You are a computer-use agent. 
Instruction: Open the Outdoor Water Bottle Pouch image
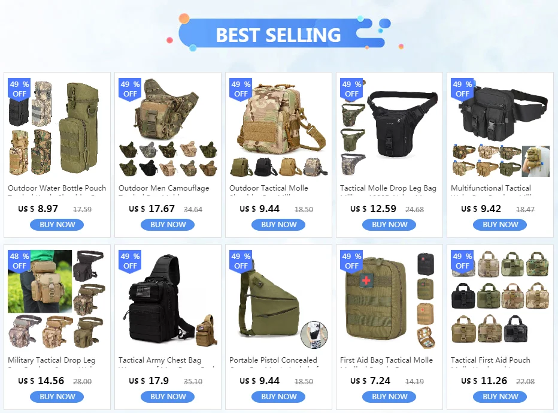point(57,128)
